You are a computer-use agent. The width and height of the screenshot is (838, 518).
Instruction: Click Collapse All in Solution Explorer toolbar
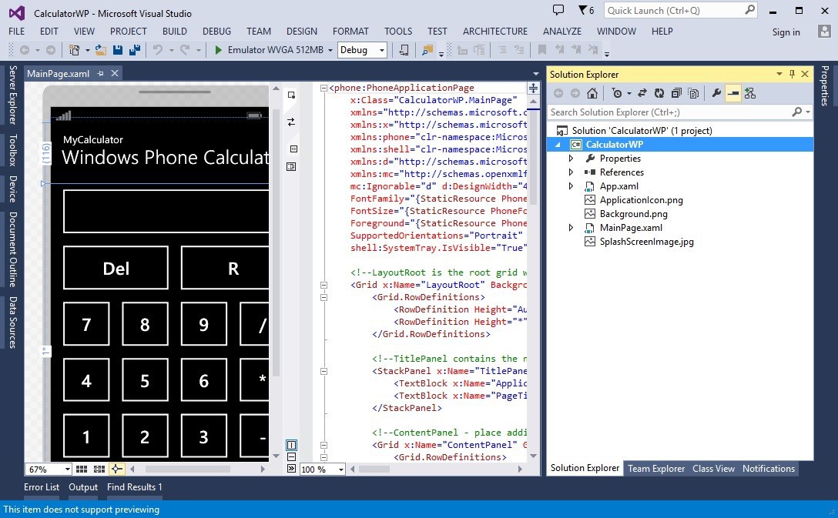click(675, 93)
